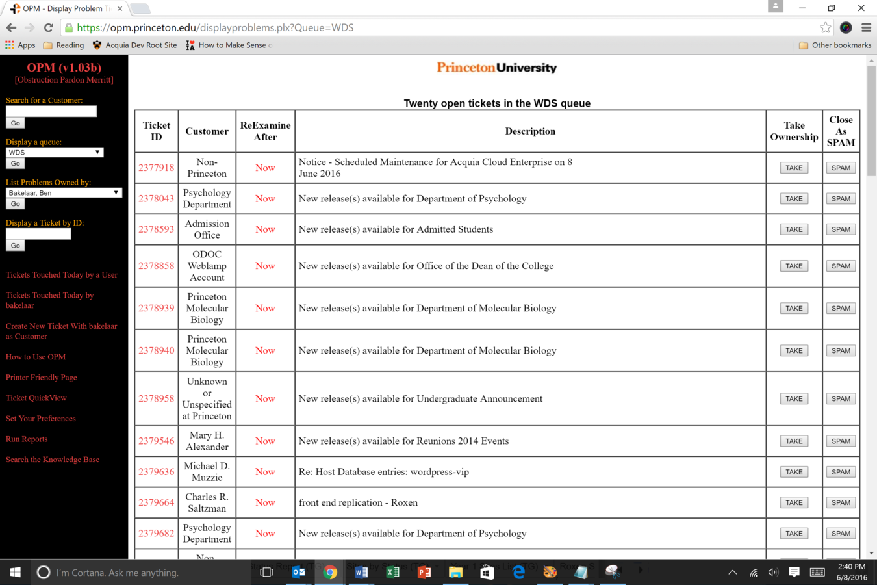Open the round extension icon beside the star
The image size is (877, 585).
coord(846,28)
